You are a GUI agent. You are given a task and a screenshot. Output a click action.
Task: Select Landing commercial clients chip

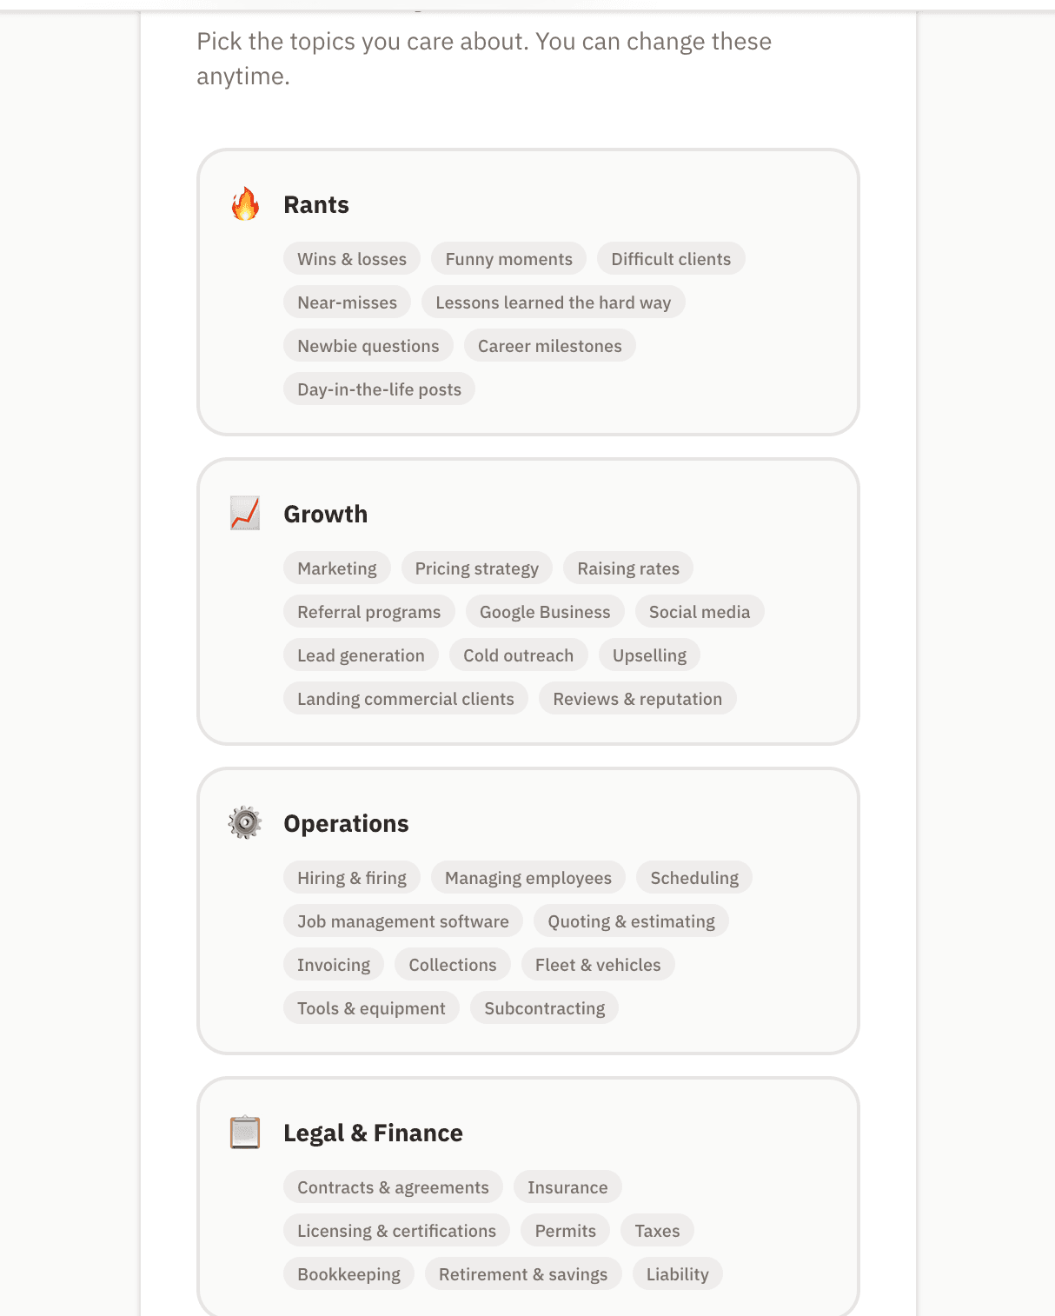(x=406, y=699)
